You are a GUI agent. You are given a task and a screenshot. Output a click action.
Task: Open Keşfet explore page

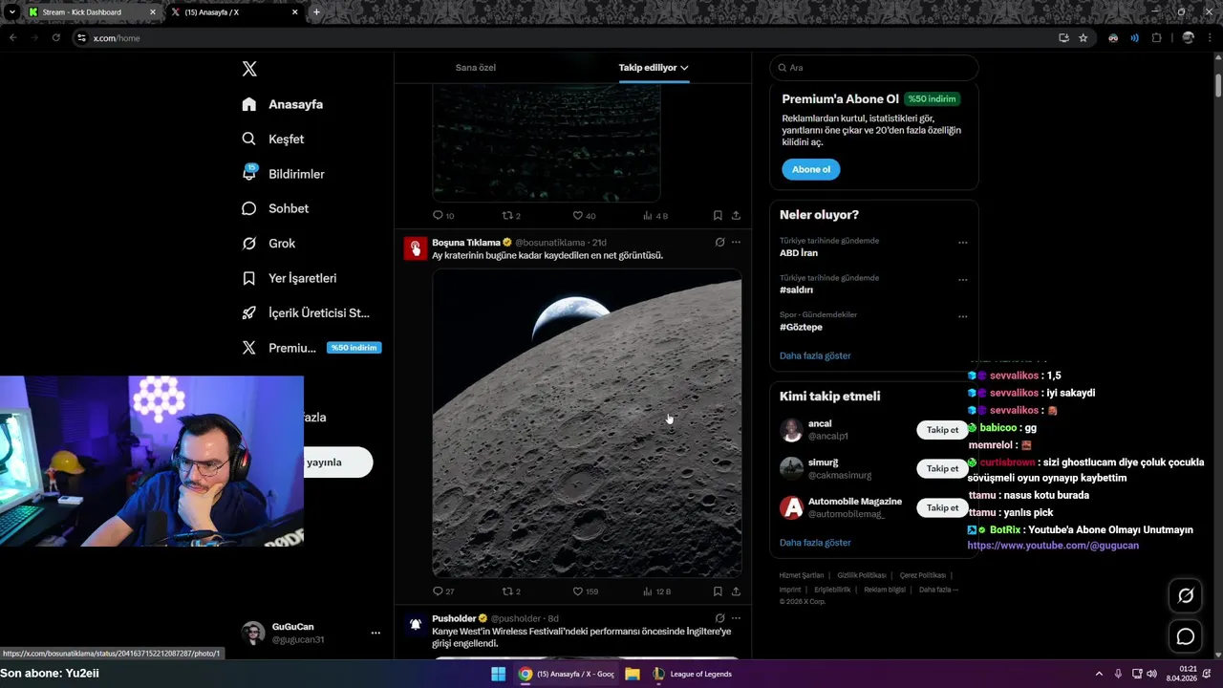(273, 139)
